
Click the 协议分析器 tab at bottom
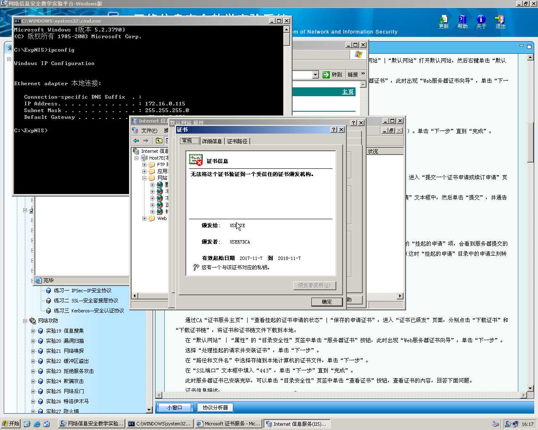[215, 407]
